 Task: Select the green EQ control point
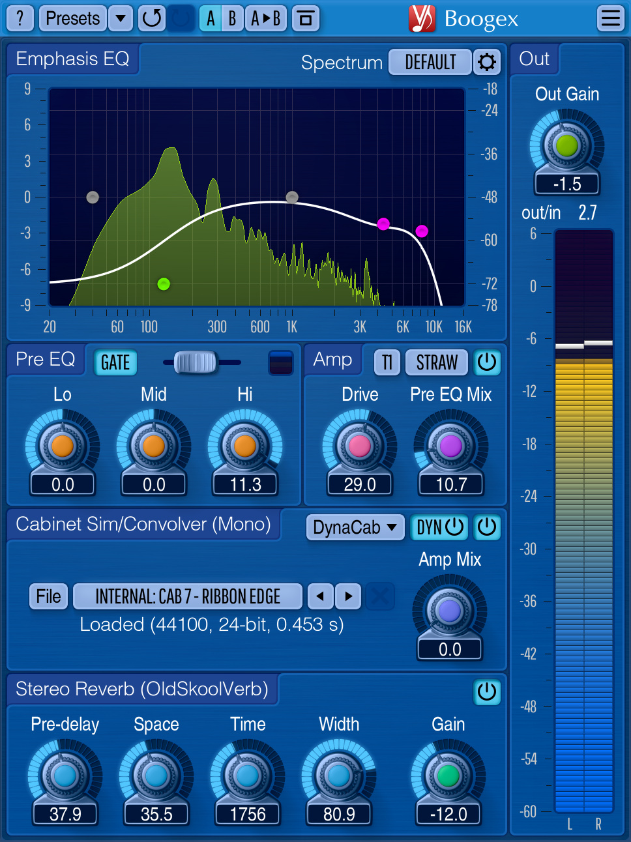164,283
